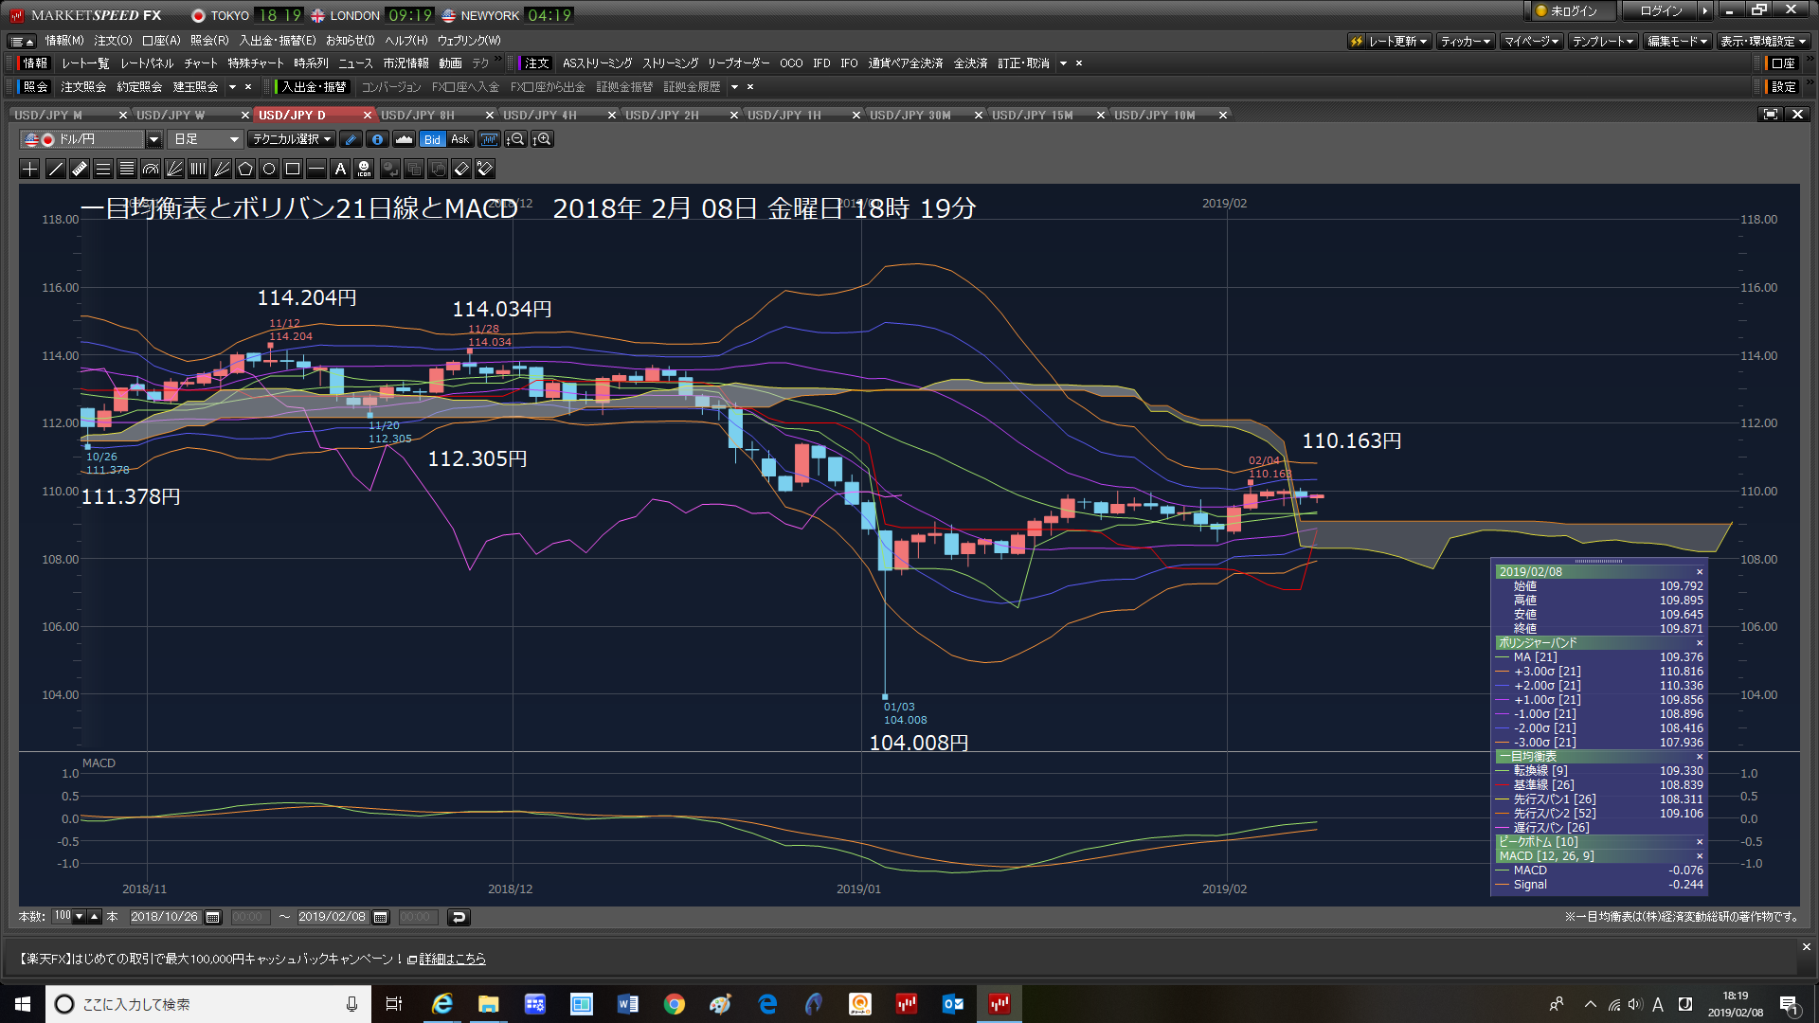Viewport: 1819px width, 1023px height.
Task: Open the テクニカル選択 dropdown
Action: (x=292, y=139)
